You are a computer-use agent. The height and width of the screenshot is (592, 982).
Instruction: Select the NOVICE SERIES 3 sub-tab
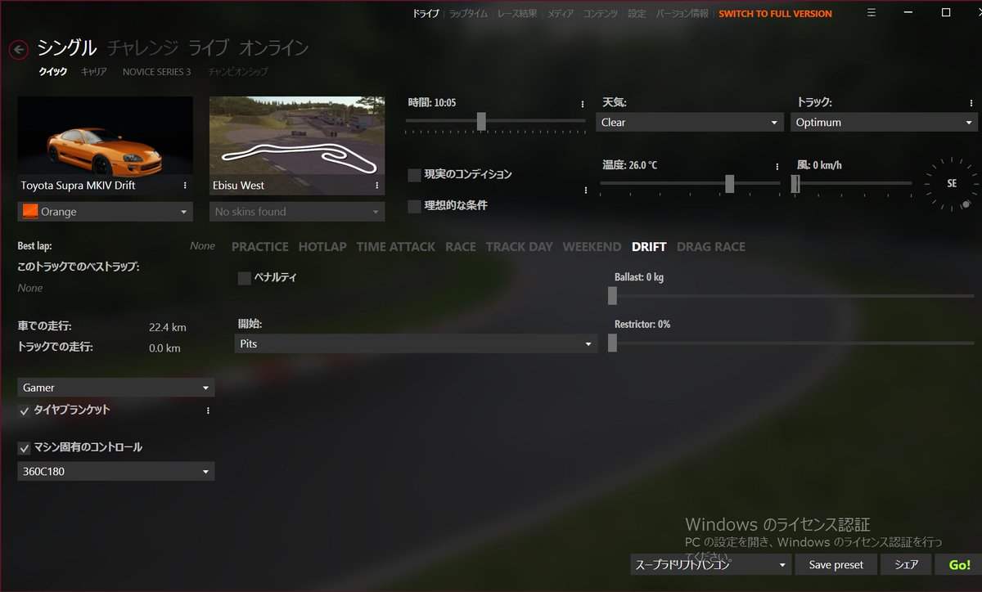pos(156,72)
